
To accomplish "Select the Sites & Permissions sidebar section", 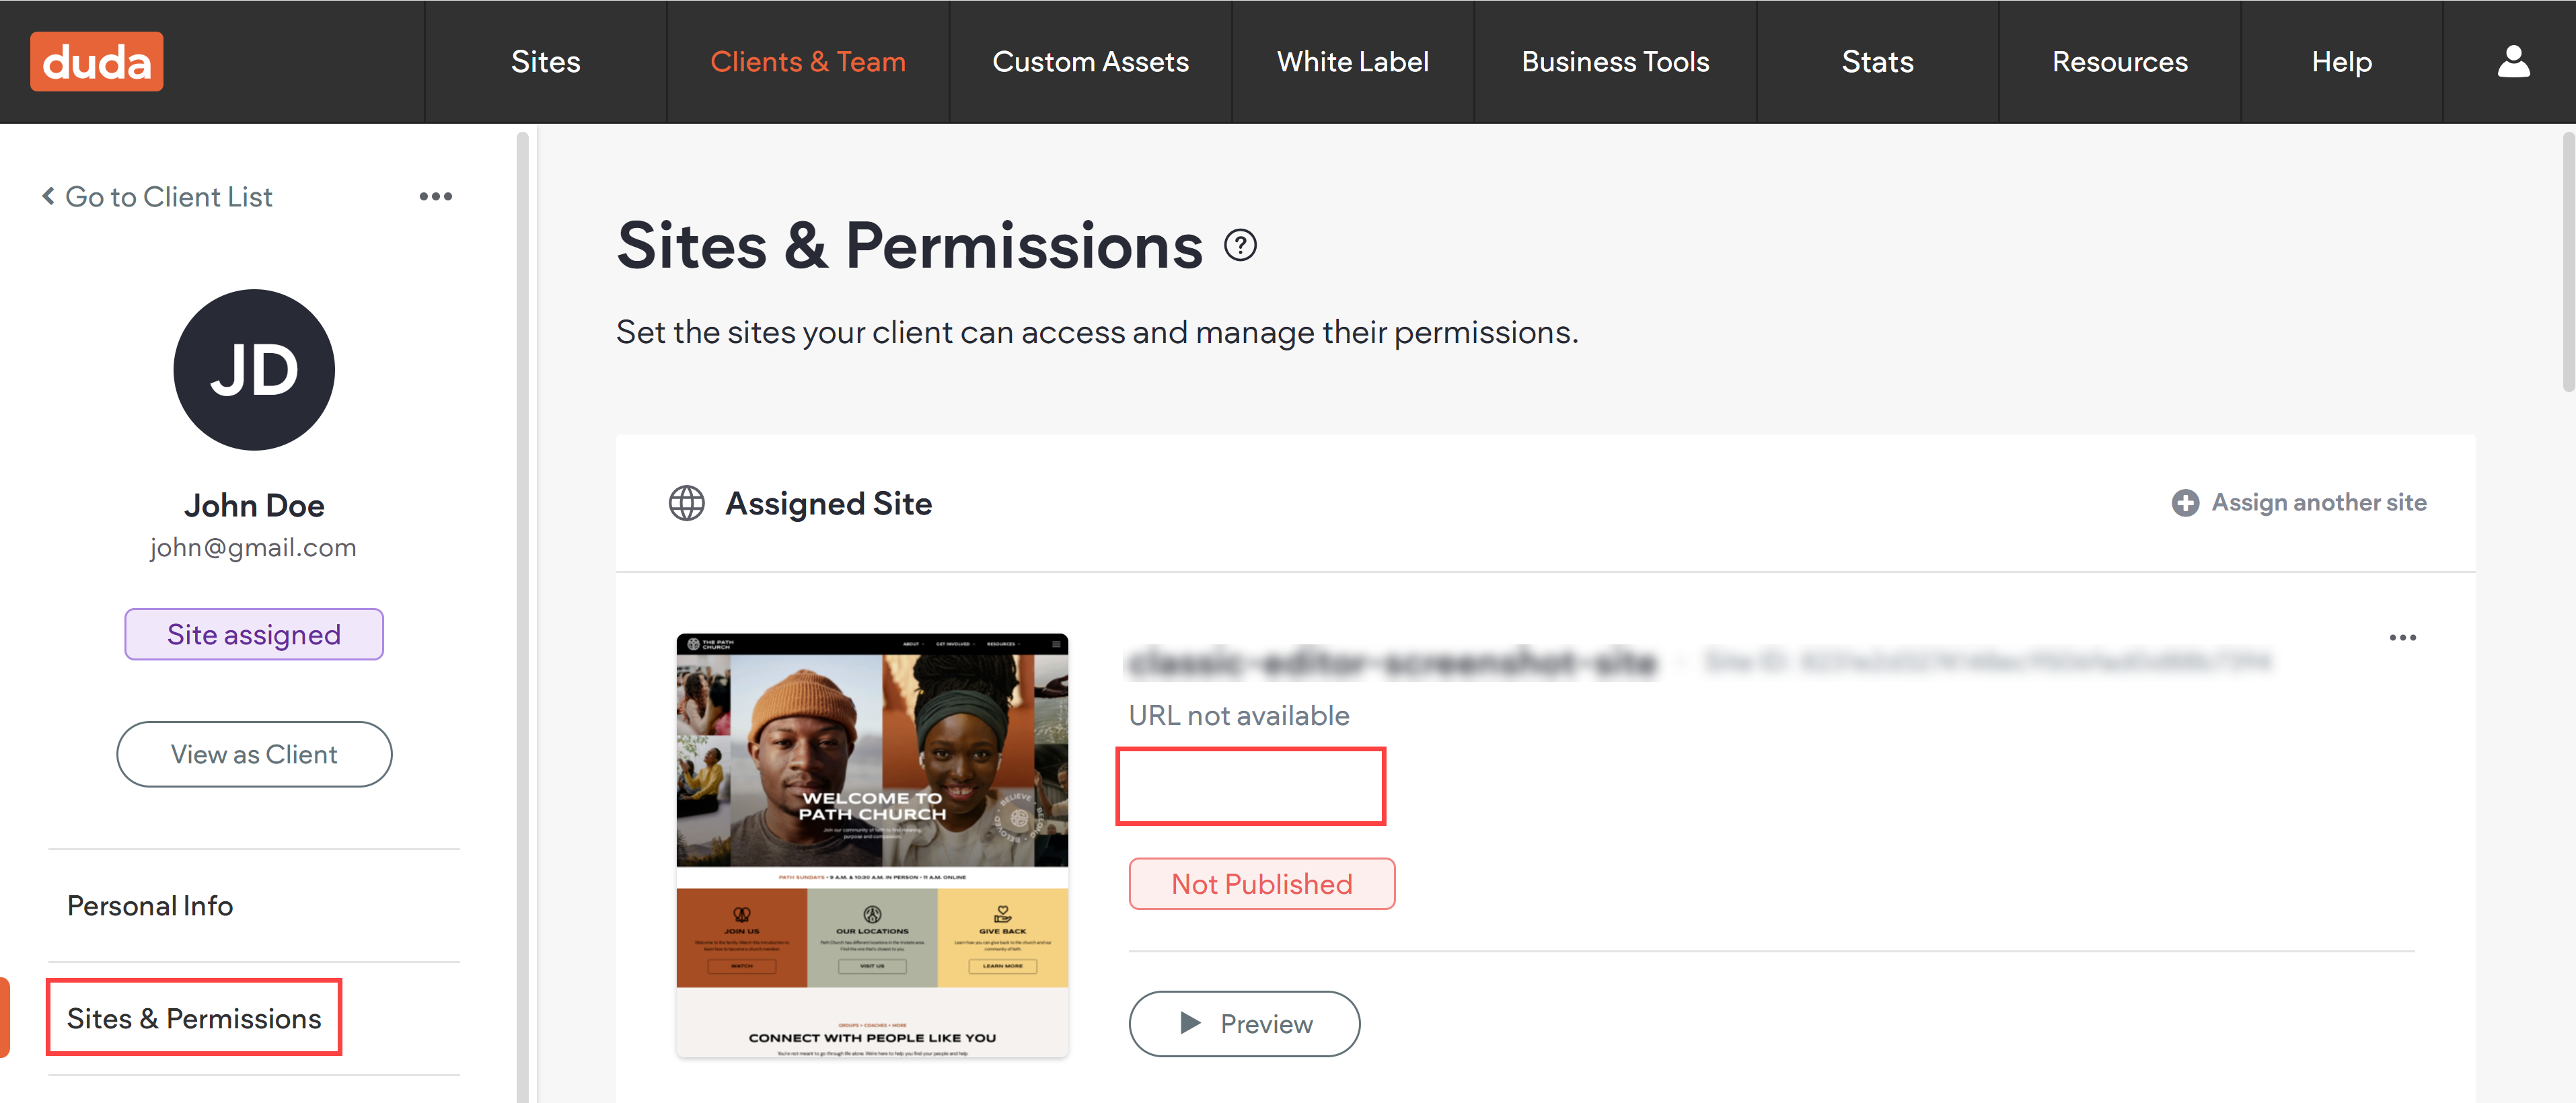I will [194, 1017].
